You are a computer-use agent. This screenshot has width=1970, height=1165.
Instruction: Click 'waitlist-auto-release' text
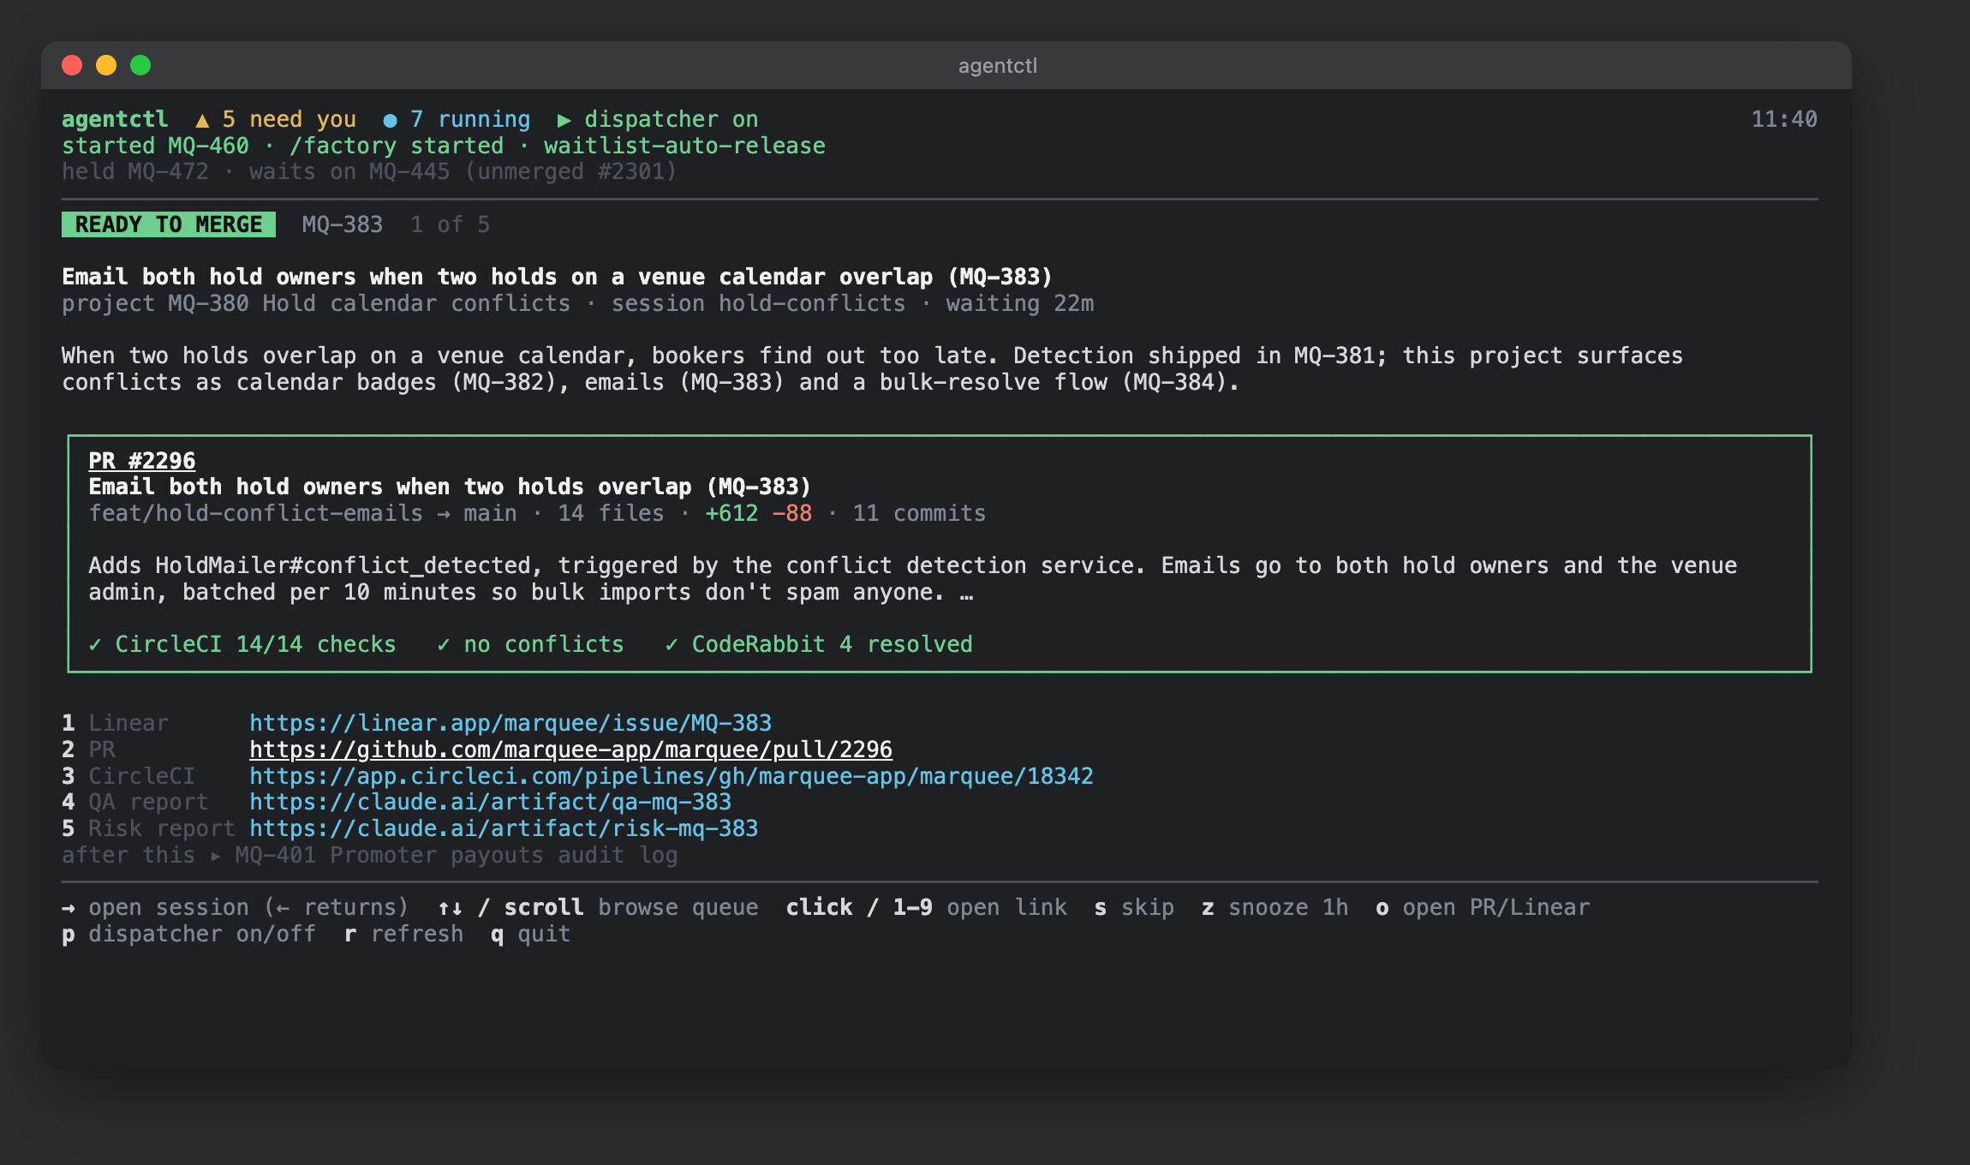[684, 146]
